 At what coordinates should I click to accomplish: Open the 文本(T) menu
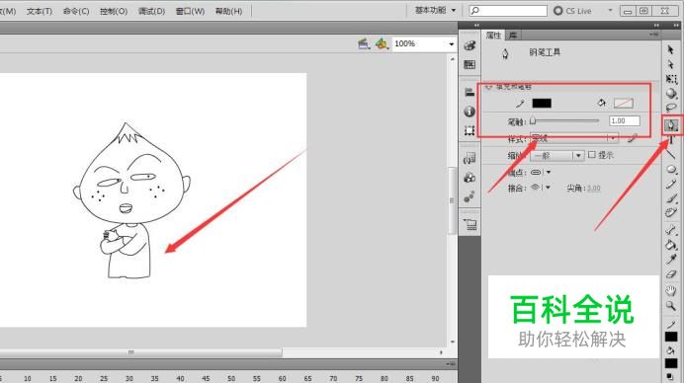[x=40, y=11]
